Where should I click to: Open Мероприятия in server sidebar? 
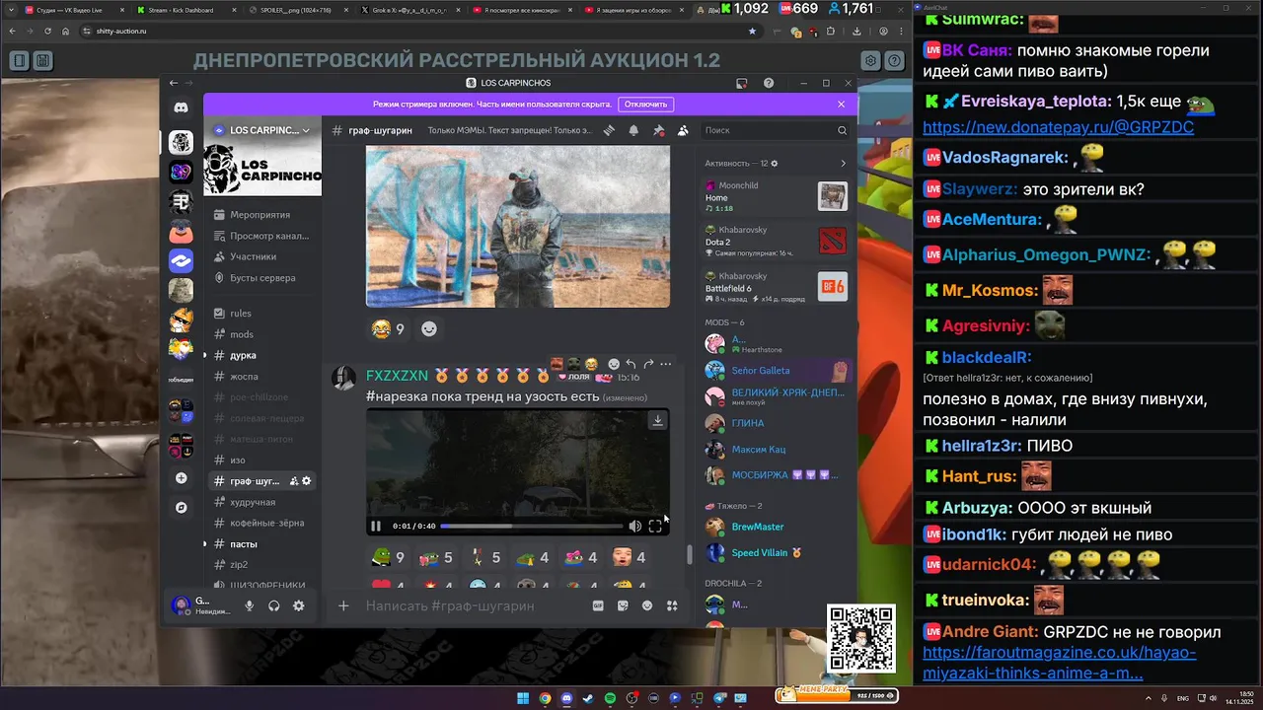[x=263, y=214]
